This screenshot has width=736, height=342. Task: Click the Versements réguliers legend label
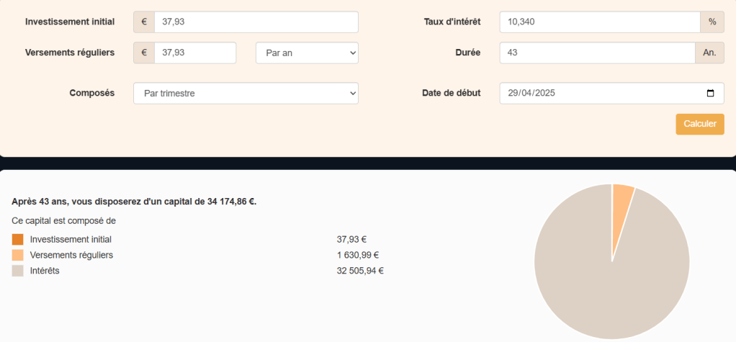coord(71,255)
